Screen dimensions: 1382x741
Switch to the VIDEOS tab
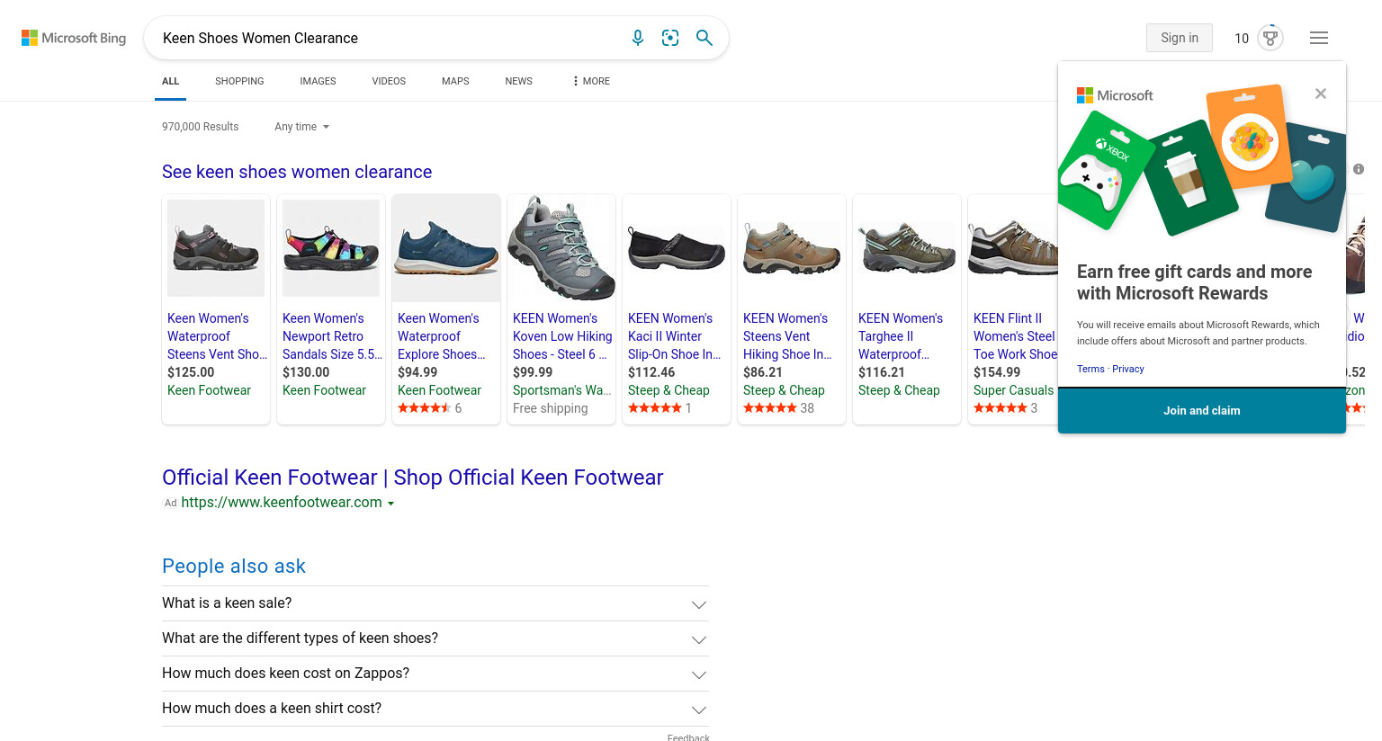(x=389, y=81)
